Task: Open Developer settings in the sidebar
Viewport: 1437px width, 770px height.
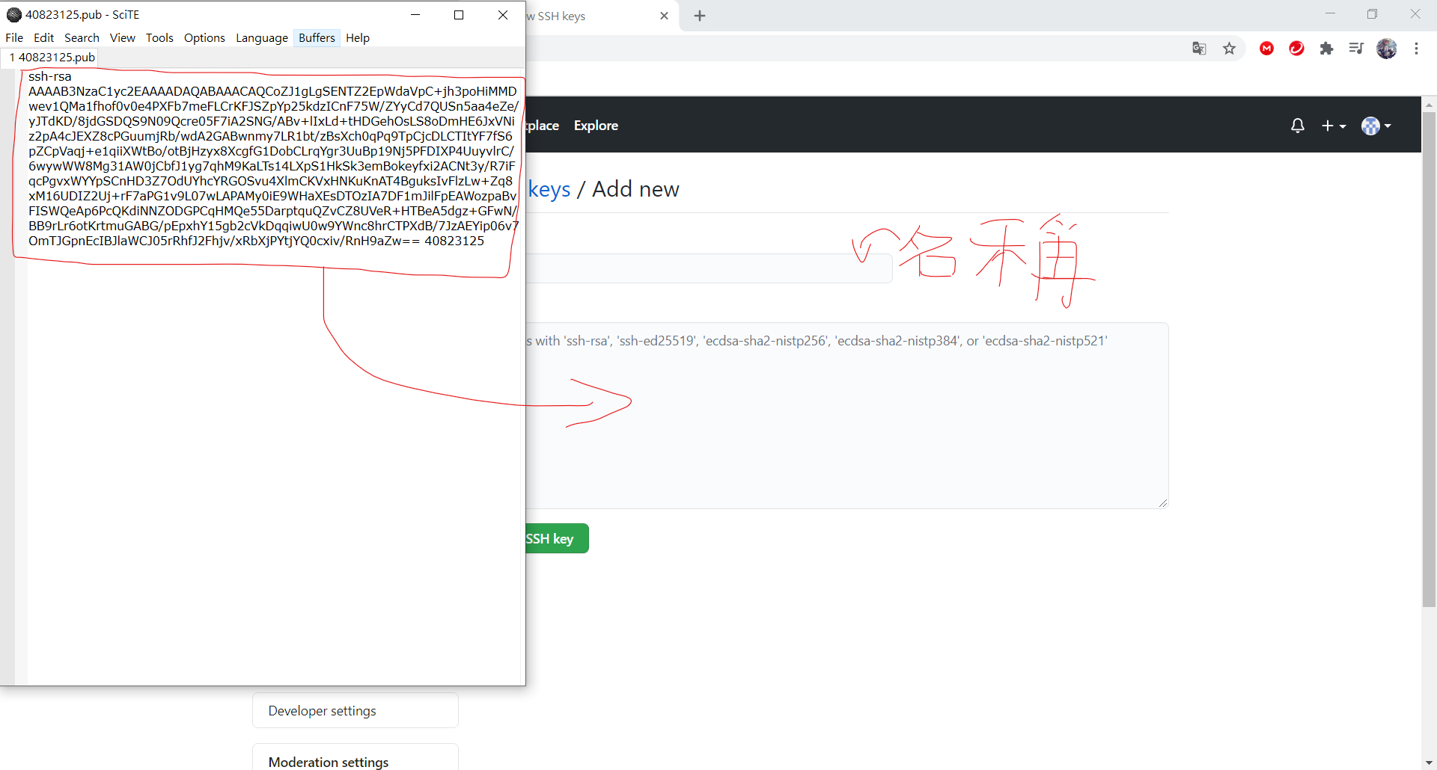Action: (x=355, y=710)
